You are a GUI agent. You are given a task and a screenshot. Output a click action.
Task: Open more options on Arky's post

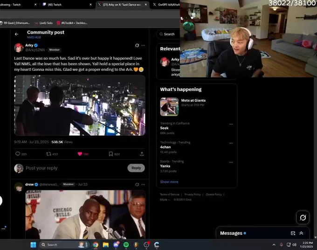point(143,45)
